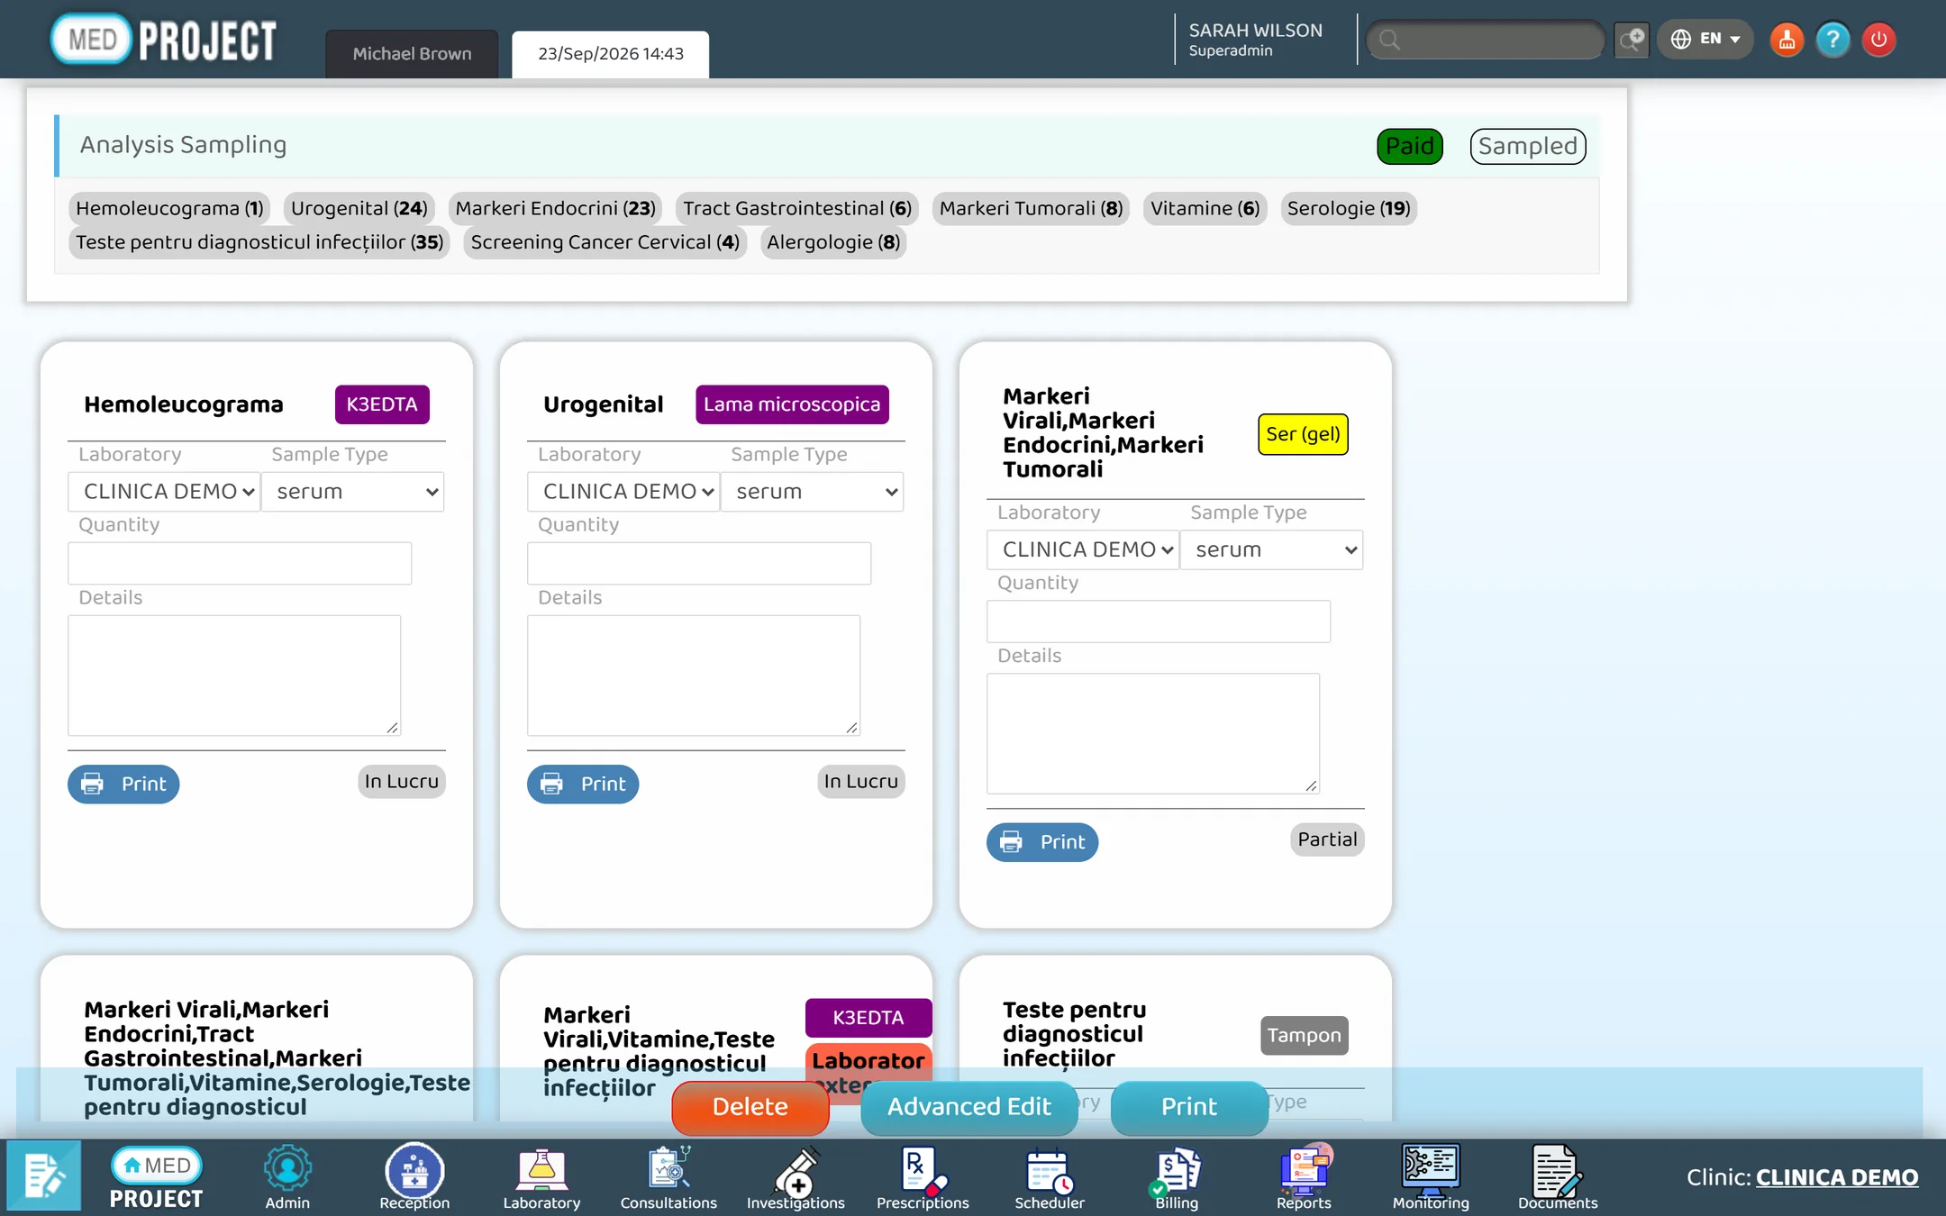Select Screening Cancer Cervical (4) chip
This screenshot has width=1946, height=1216.
point(605,242)
